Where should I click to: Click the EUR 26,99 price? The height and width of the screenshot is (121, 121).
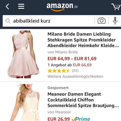coord(58,119)
